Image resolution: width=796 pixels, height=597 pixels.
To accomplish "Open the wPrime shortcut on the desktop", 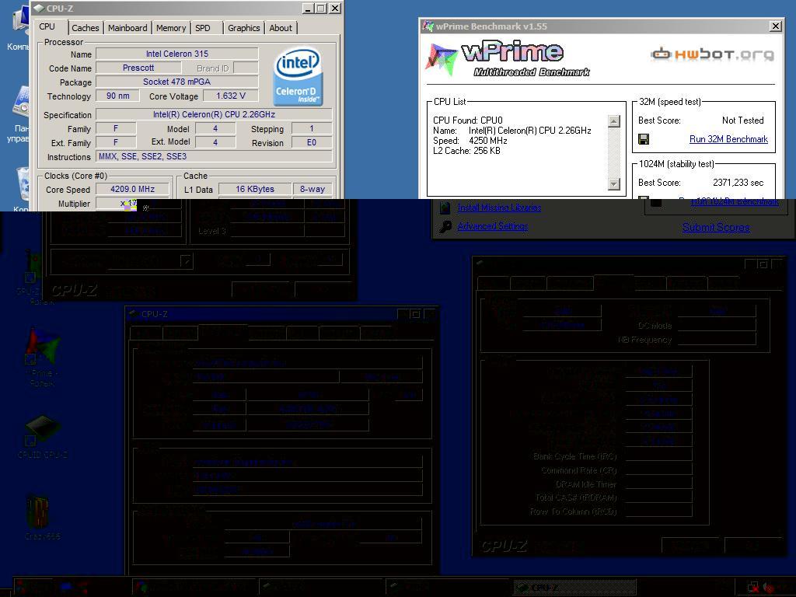I will coord(42,358).
